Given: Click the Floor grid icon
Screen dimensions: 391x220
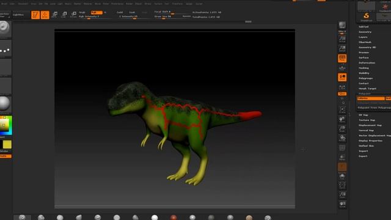Looking at the screenshot, I should click(342, 68).
